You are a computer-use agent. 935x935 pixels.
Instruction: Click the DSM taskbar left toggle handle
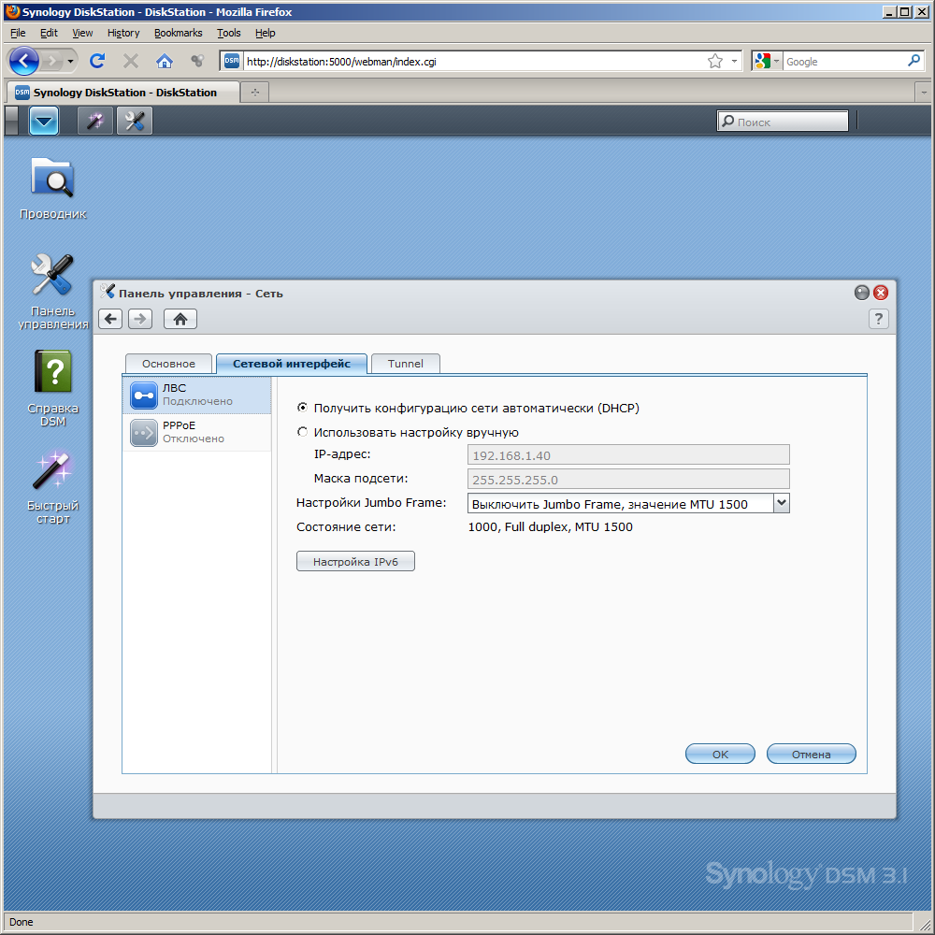10,121
